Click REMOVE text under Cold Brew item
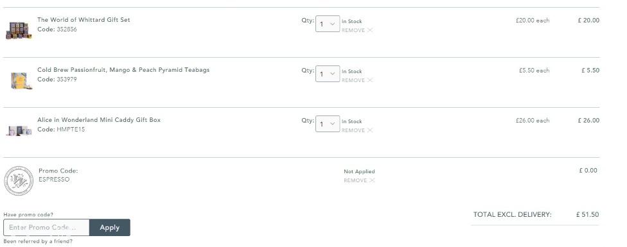 (x=353, y=80)
